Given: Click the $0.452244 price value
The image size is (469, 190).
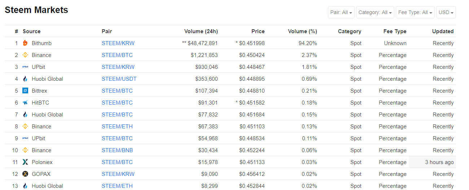Looking at the screenshot, I should coord(252,150).
